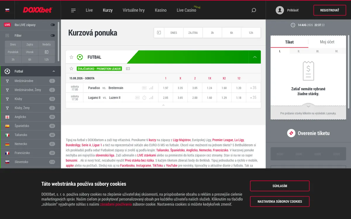Open statistics bars icon for Paradiso match
351x219 pixels.
click(151, 88)
